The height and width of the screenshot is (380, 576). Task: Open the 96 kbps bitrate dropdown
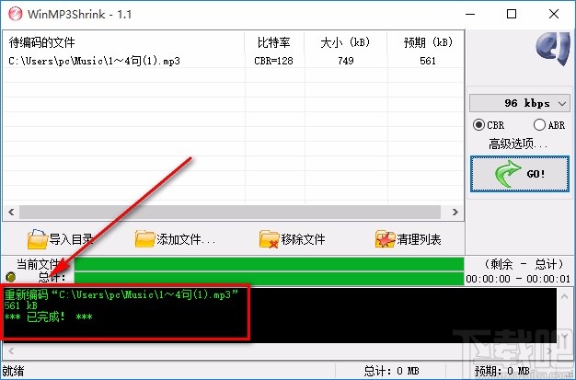click(x=520, y=103)
